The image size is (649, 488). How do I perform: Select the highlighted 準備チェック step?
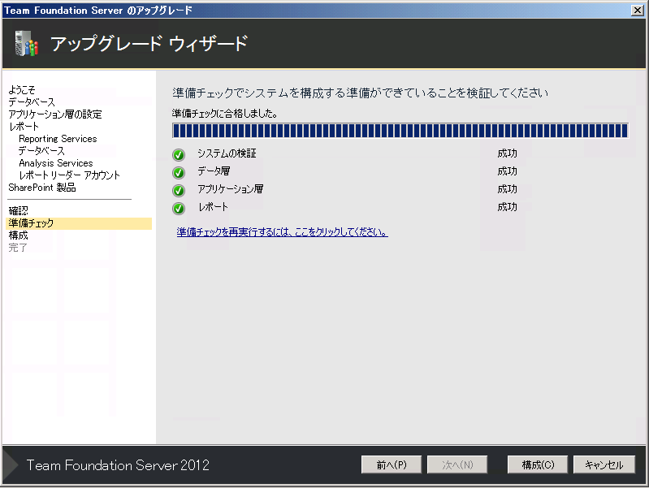(x=79, y=223)
